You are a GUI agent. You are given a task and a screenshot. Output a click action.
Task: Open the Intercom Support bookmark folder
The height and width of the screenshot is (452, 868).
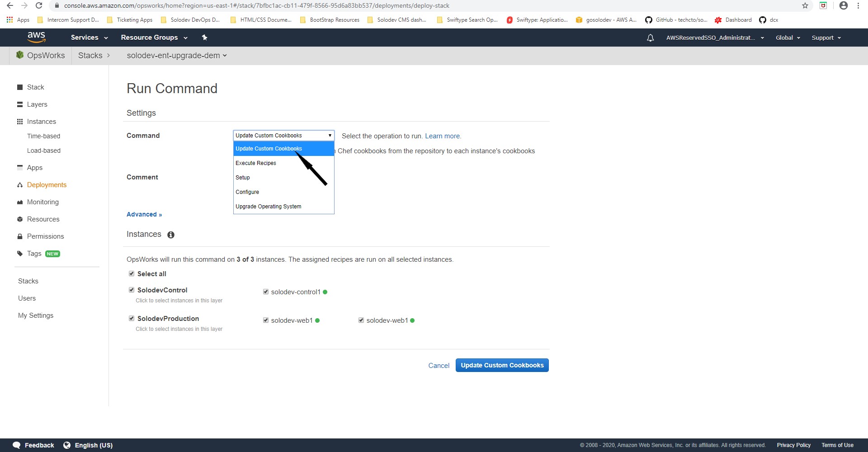click(68, 20)
